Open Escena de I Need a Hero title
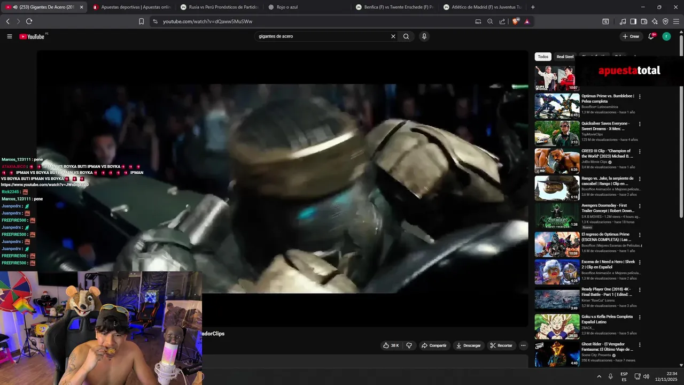The width and height of the screenshot is (684, 385). click(608, 264)
